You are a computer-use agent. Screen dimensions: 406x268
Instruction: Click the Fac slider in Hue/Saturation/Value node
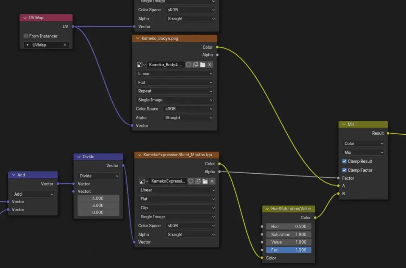point(289,250)
